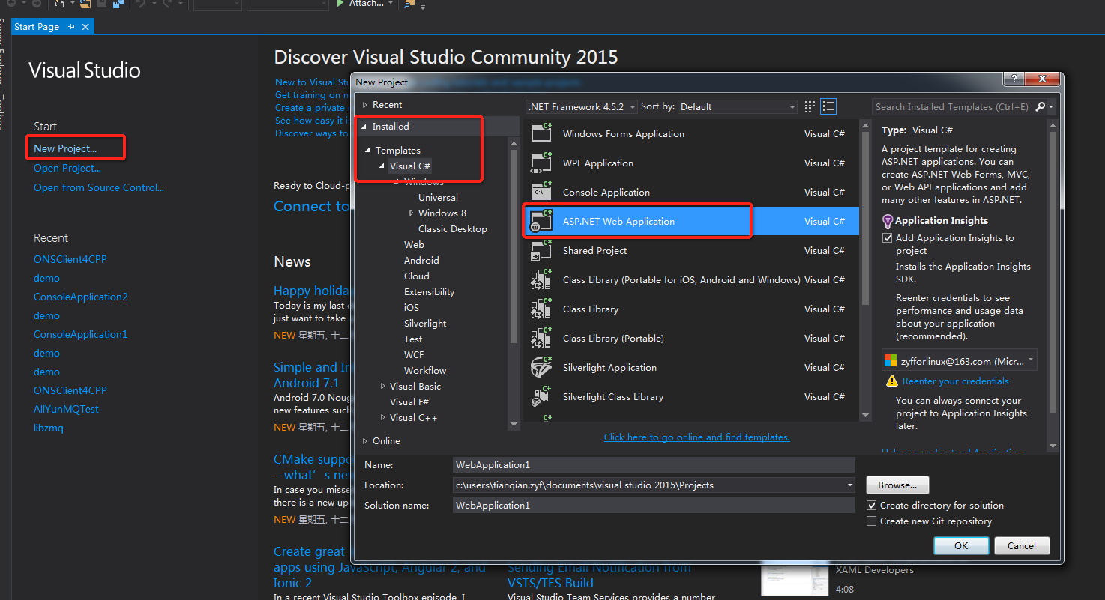Click the Open File folder icon in main toolbar

[x=85, y=4]
